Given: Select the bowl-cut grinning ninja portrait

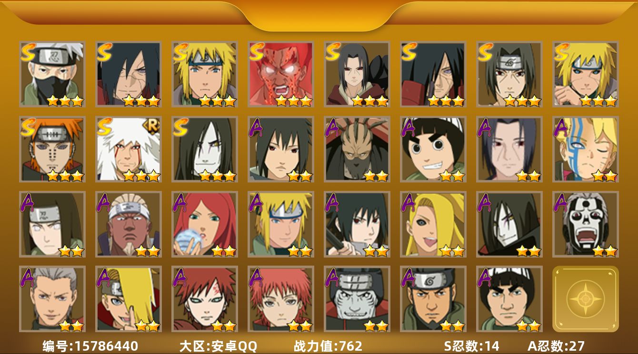Looking at the screenshot, I should [x=433, y=149].
